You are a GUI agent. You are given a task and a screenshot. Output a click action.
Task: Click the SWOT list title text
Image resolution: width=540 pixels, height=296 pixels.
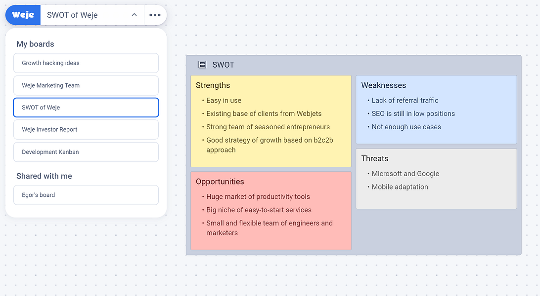point(223,65)
